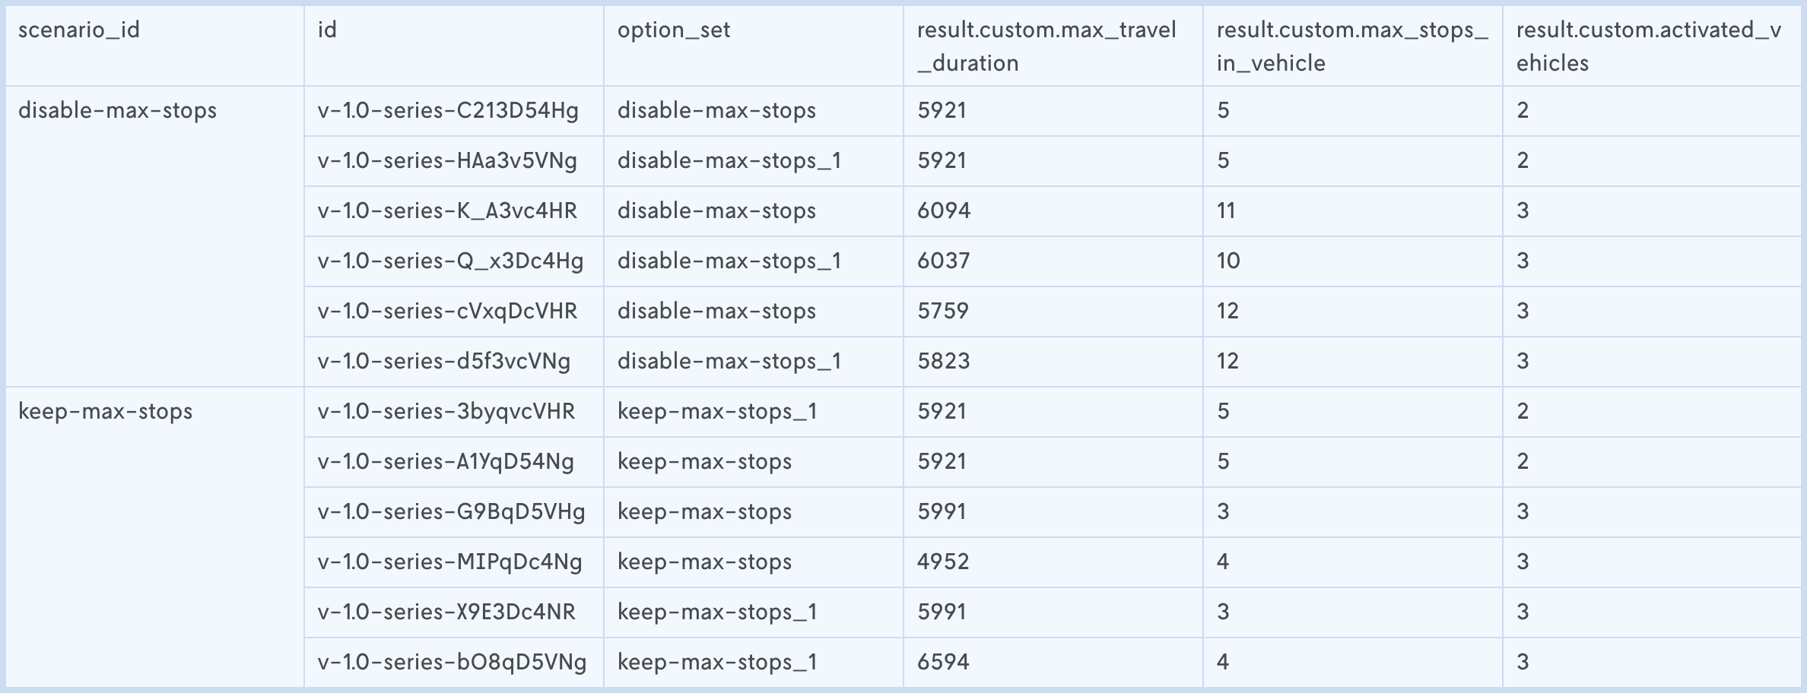Click option_set in the bO8qD5VNg row
The image size is (1807, 693).
717,663
